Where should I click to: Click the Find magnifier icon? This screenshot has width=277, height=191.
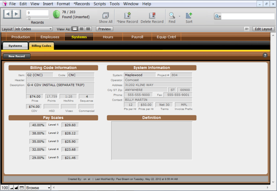pyautogui.click(x=172, y=16)
